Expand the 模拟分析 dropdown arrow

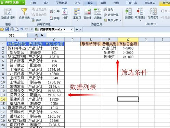[x=120, y=20]
